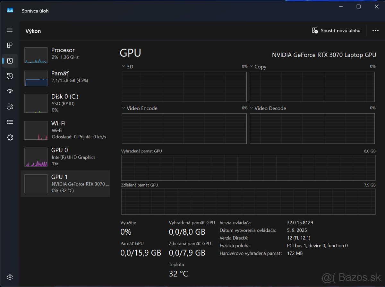Expand the Video Decode engine dropdown
The image size is (385, 287).
pyautogui.click(x=252, y=108)
